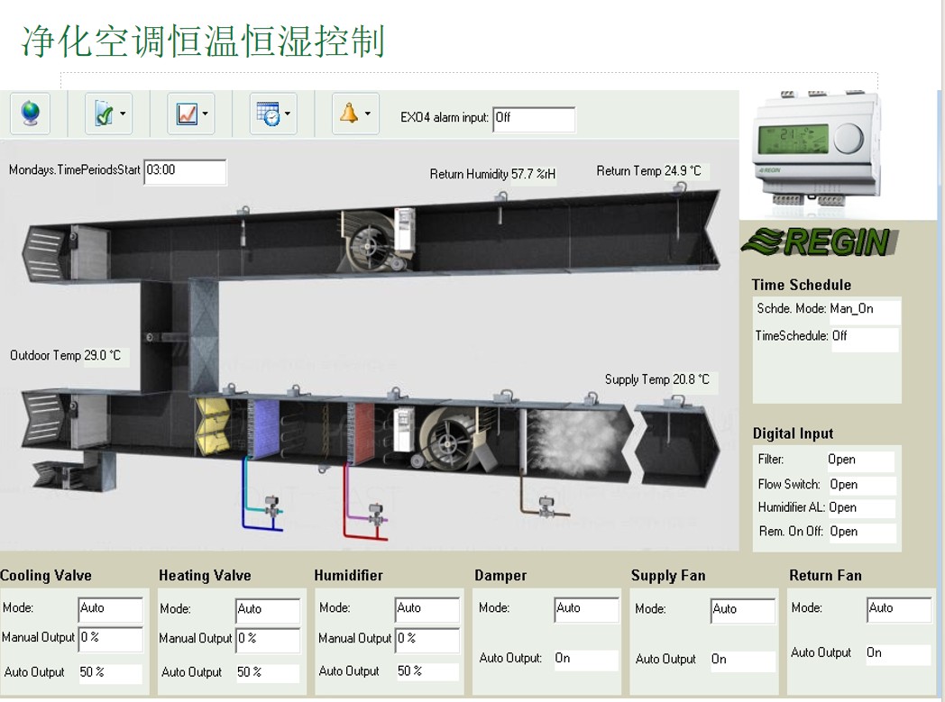945x702 pixels.
Task: Click the Supply Fan Mode field
Action: [742, 610]
